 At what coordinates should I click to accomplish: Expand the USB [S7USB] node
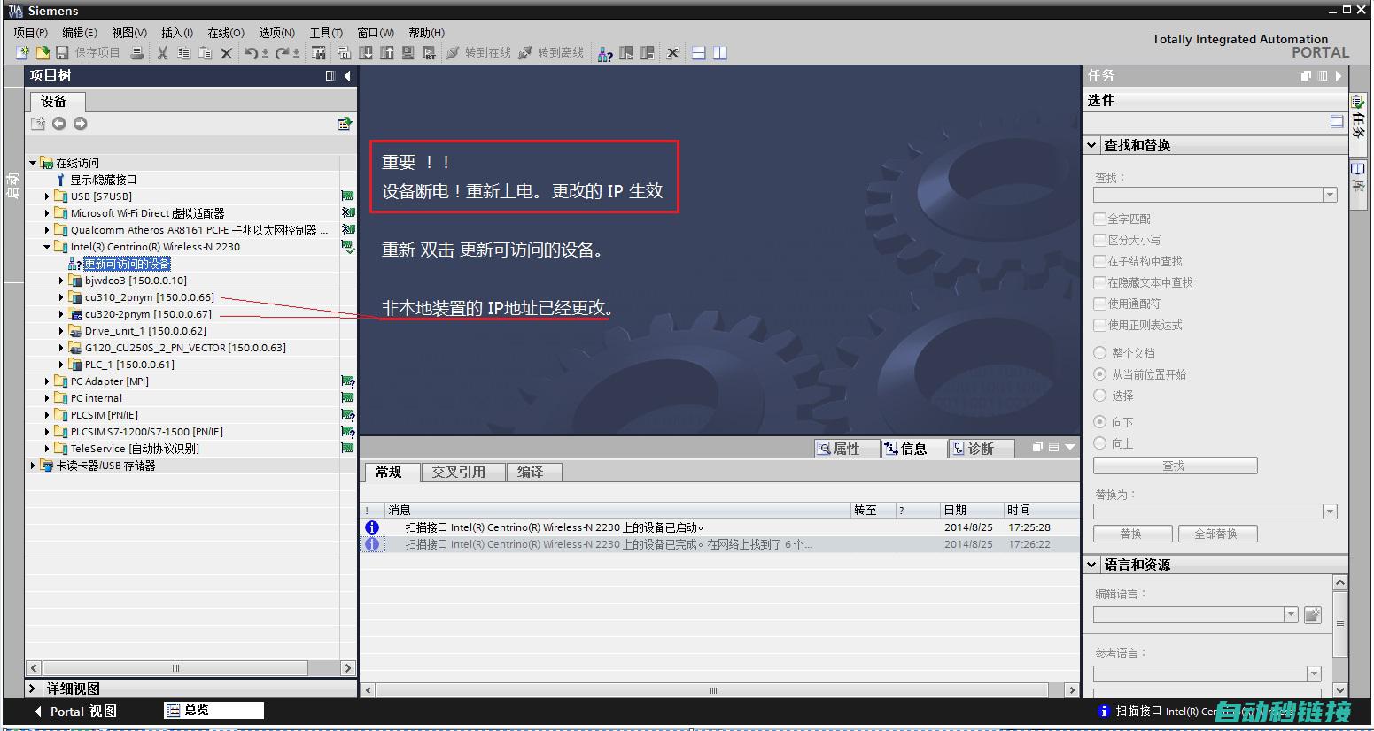pyautogui.click(x=47, y=196)
